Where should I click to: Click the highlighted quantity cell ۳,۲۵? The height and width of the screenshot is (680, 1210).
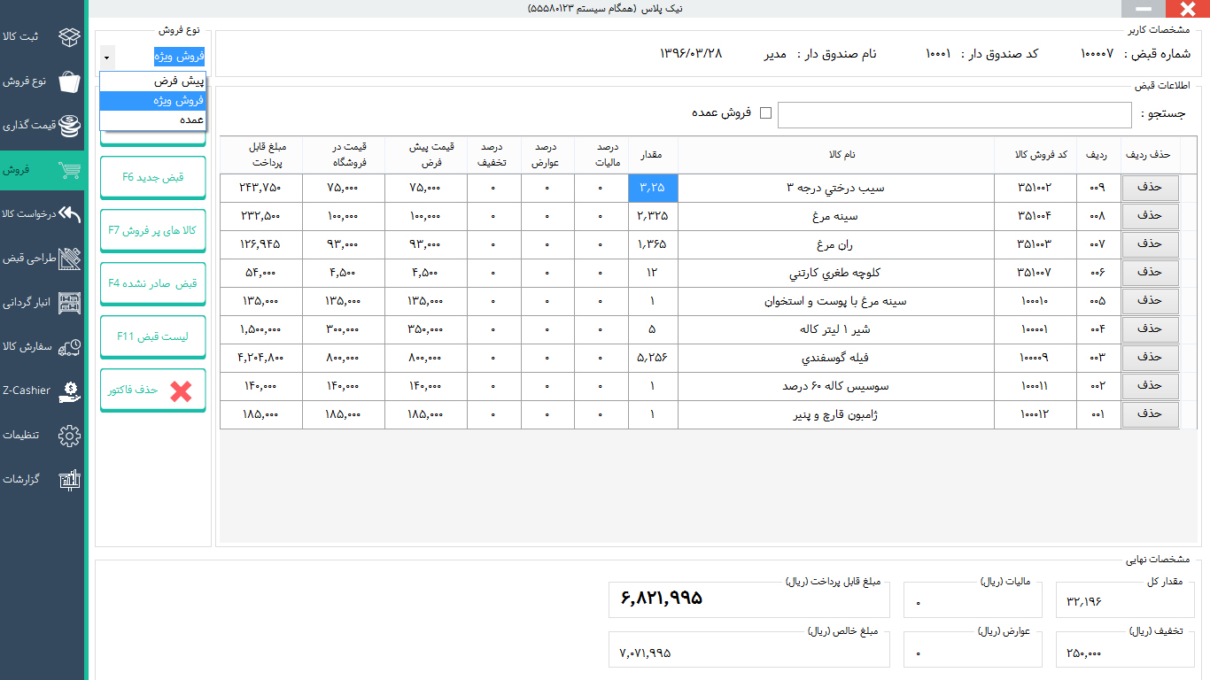click(x=653, y=188)
